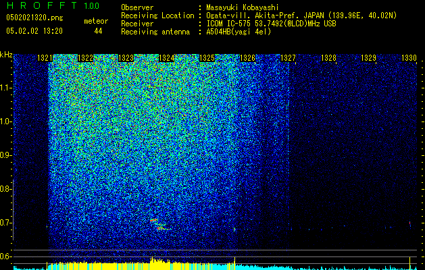
Task: Click the 1325 time marker
Action: coord(207,58)
